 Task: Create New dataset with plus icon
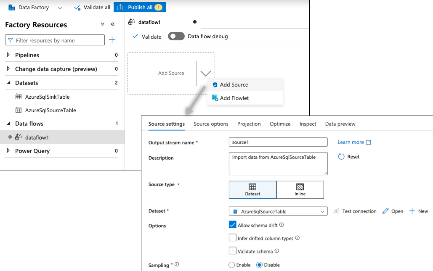[412, 211]
